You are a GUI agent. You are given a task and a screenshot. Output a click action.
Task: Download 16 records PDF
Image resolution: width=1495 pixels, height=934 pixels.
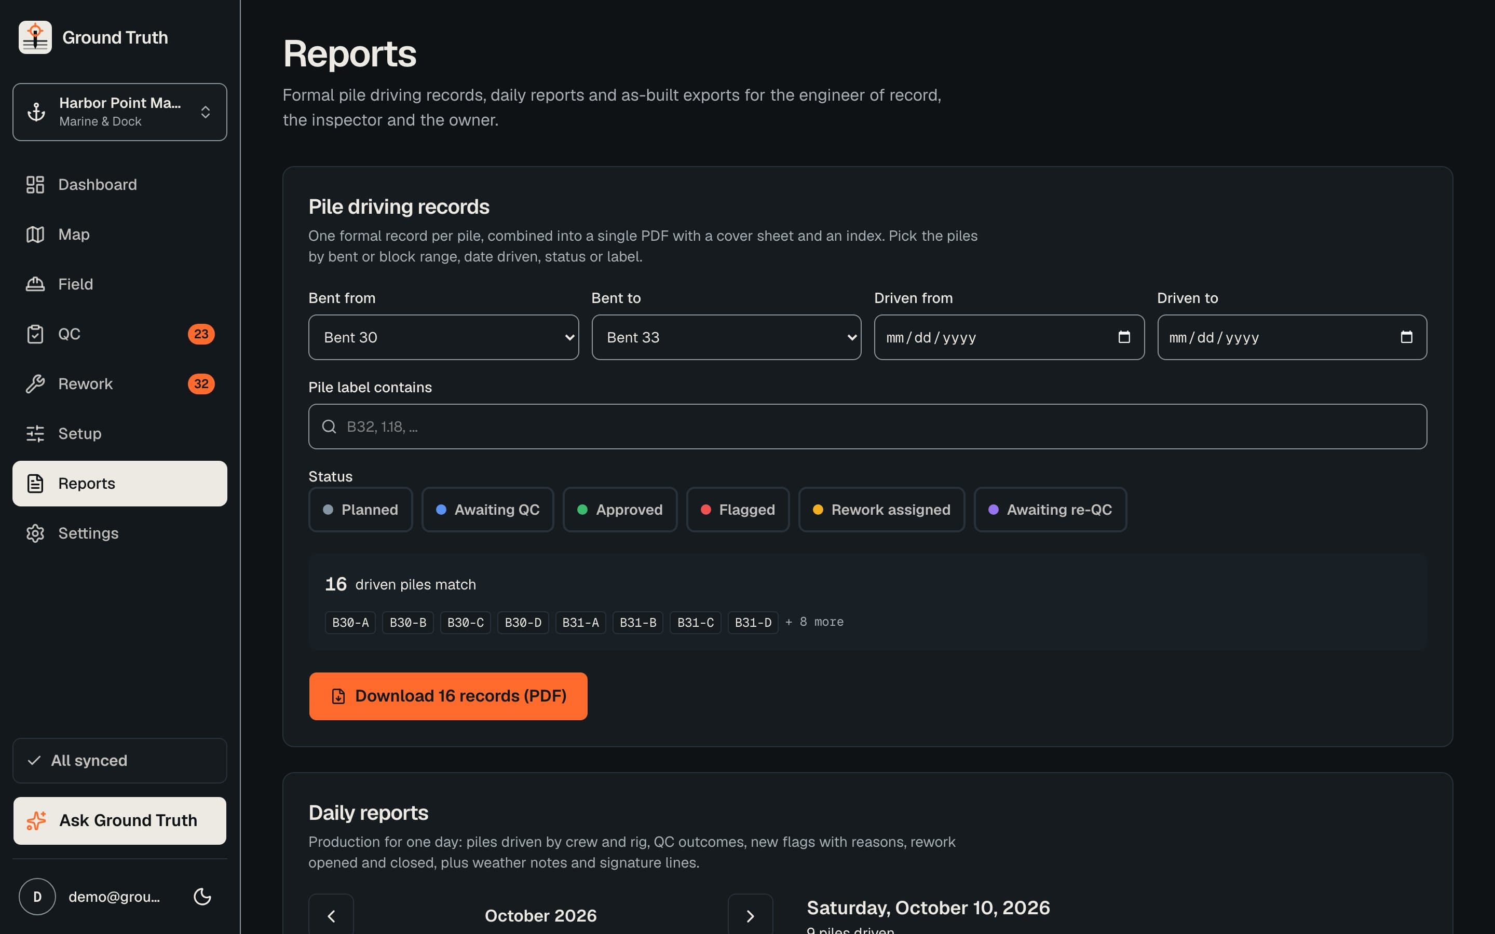pyautogui.click(x=448, y=696)
